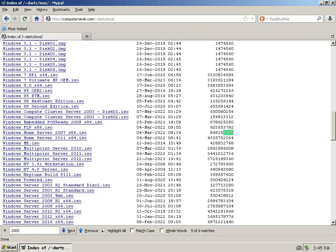Reload the page with the refresh icon
This screenshot has height=252, width=336.
click(25, 19)
